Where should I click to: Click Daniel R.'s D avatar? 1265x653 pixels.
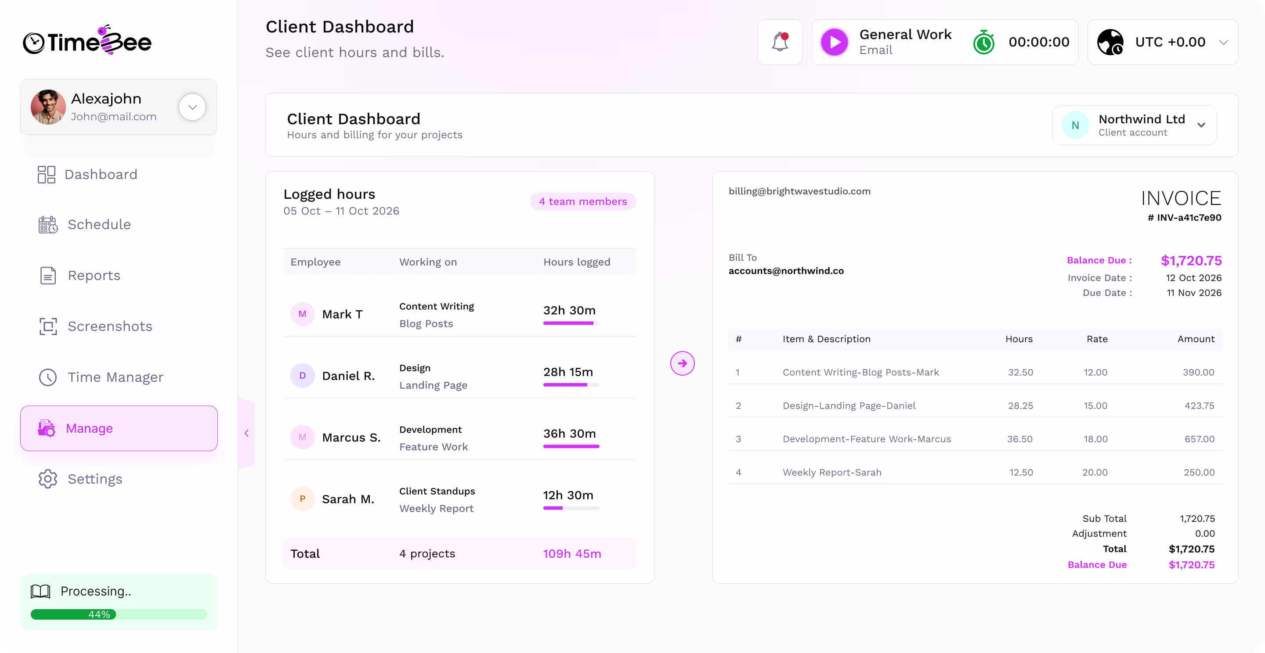coord(303,376)
